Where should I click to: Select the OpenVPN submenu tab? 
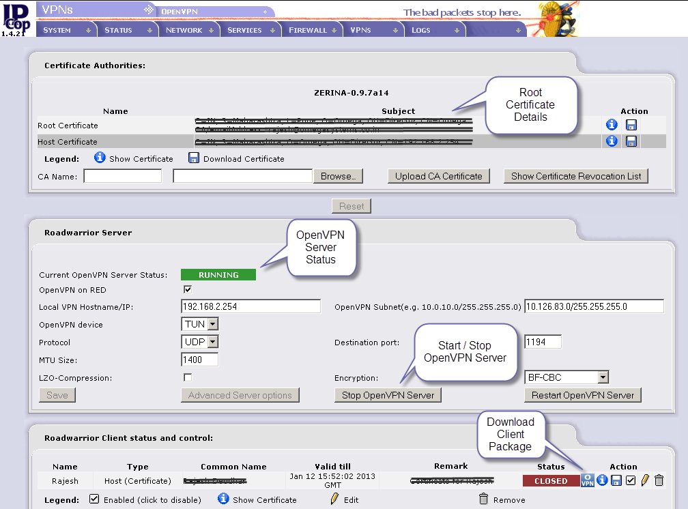pyautogui.click(x=215, y=12)
